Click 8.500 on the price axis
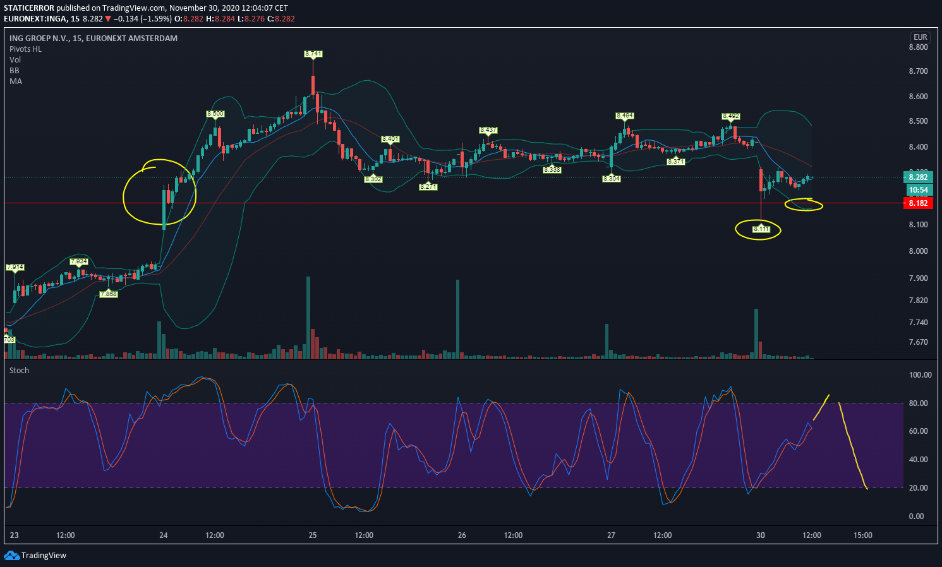The image size is (942, 567). 918,121
